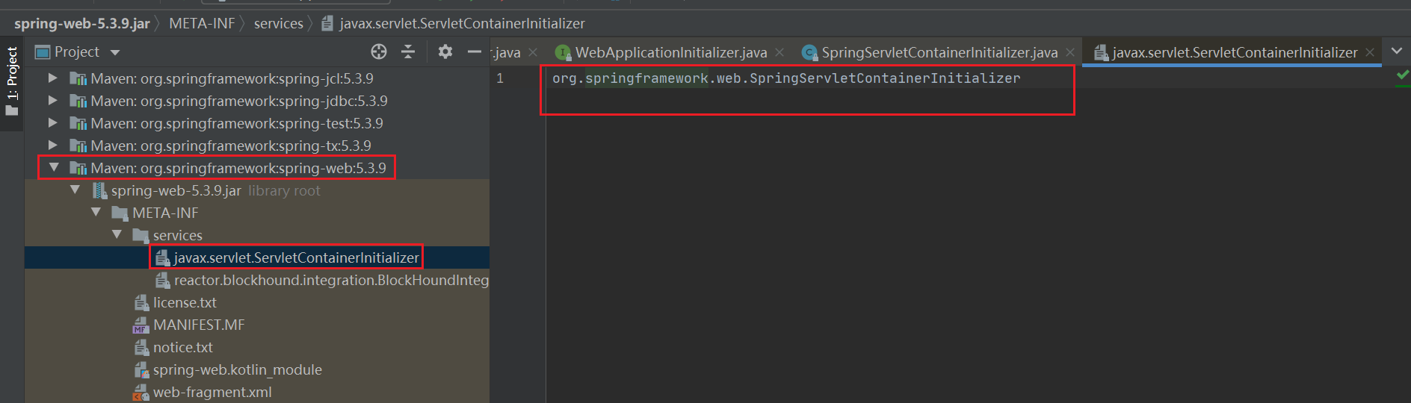Close the SpringServletContainerInitializer.java tab

pos(1070,52)
